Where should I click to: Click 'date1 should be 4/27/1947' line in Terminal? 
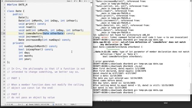coord(115,73)
